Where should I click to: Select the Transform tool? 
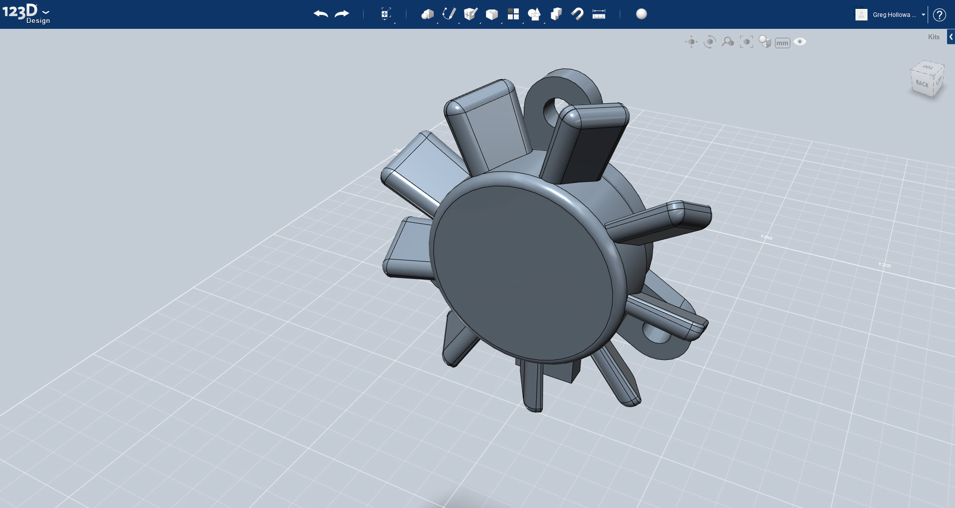386,14
